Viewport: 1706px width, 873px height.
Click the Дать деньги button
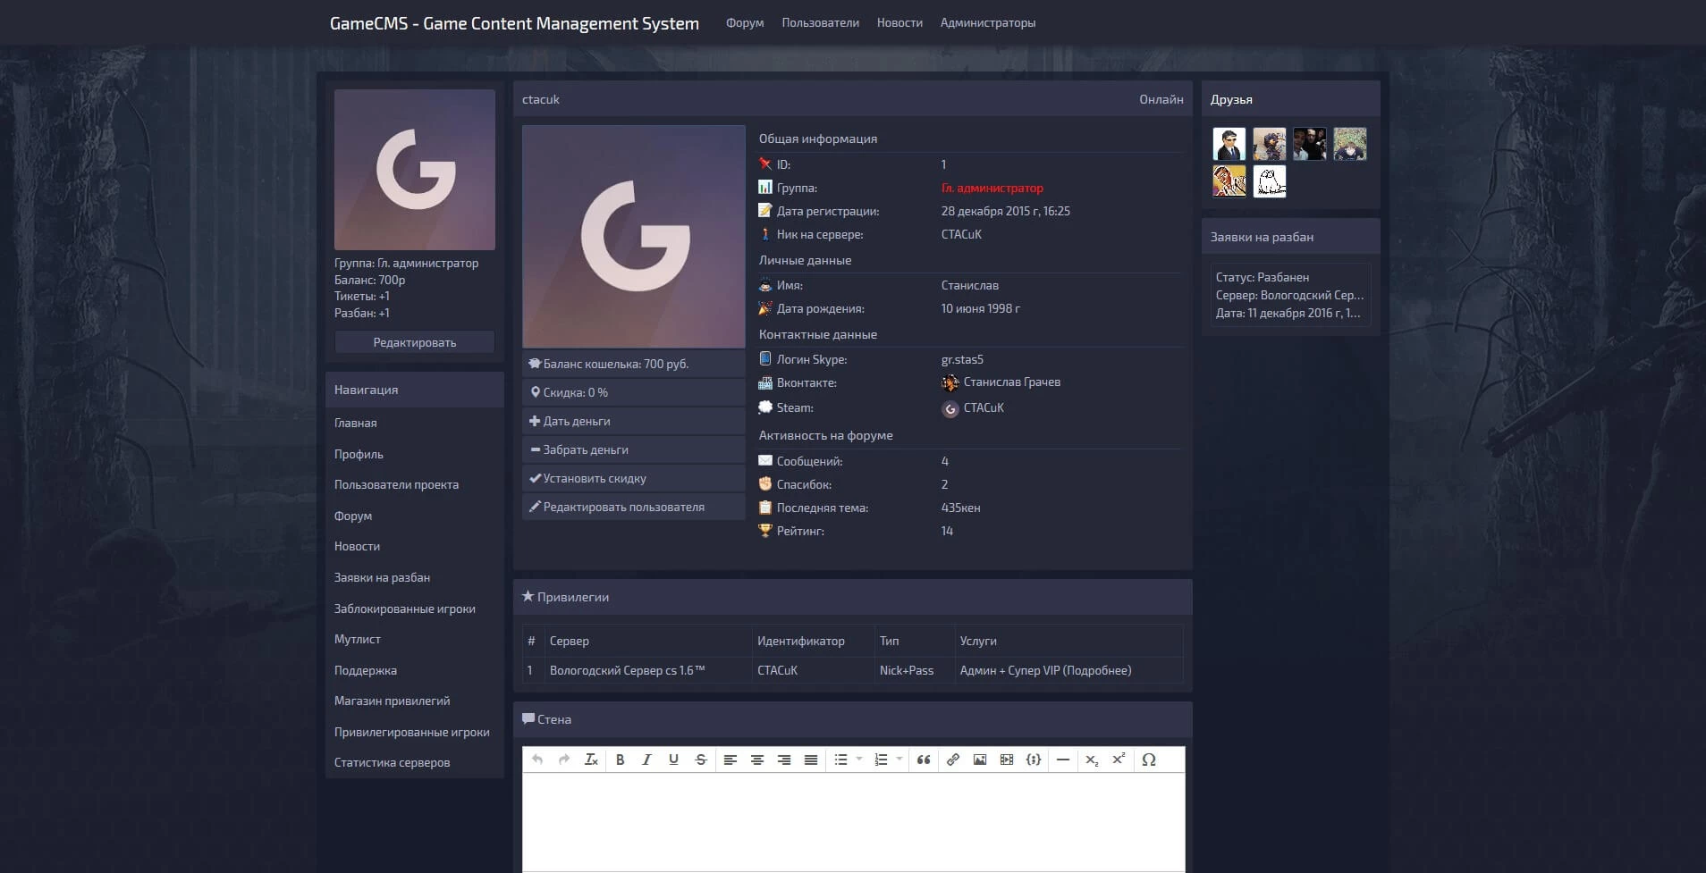(x=577, y=421)
